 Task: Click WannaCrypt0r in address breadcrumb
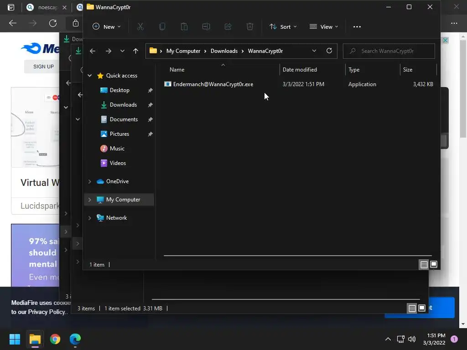(265, 51)
